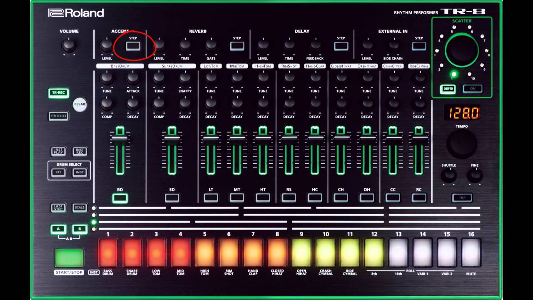This screenshot has width=533, height=300.
Task: Click the External In SIDE CHAIN knob
Action: [393, 45]
